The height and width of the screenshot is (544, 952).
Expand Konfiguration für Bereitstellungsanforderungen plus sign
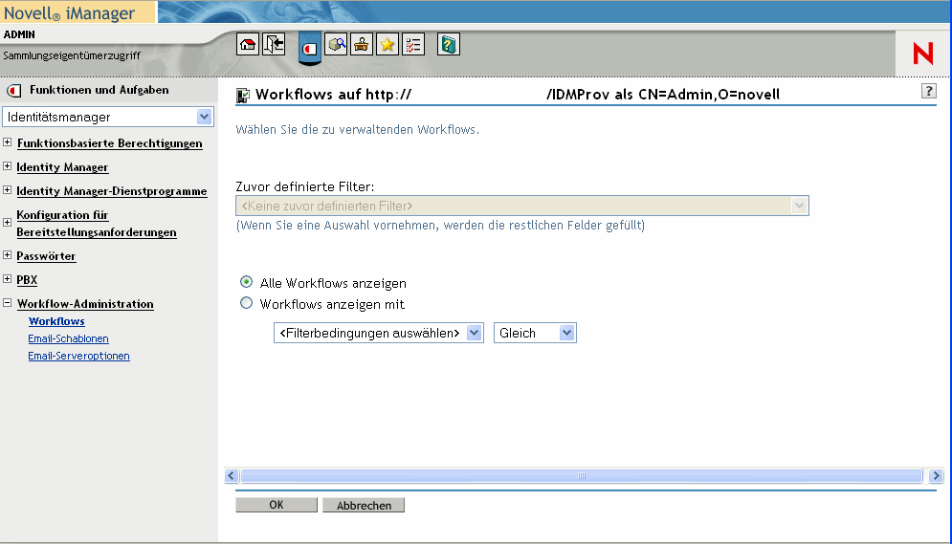point(8,223)
